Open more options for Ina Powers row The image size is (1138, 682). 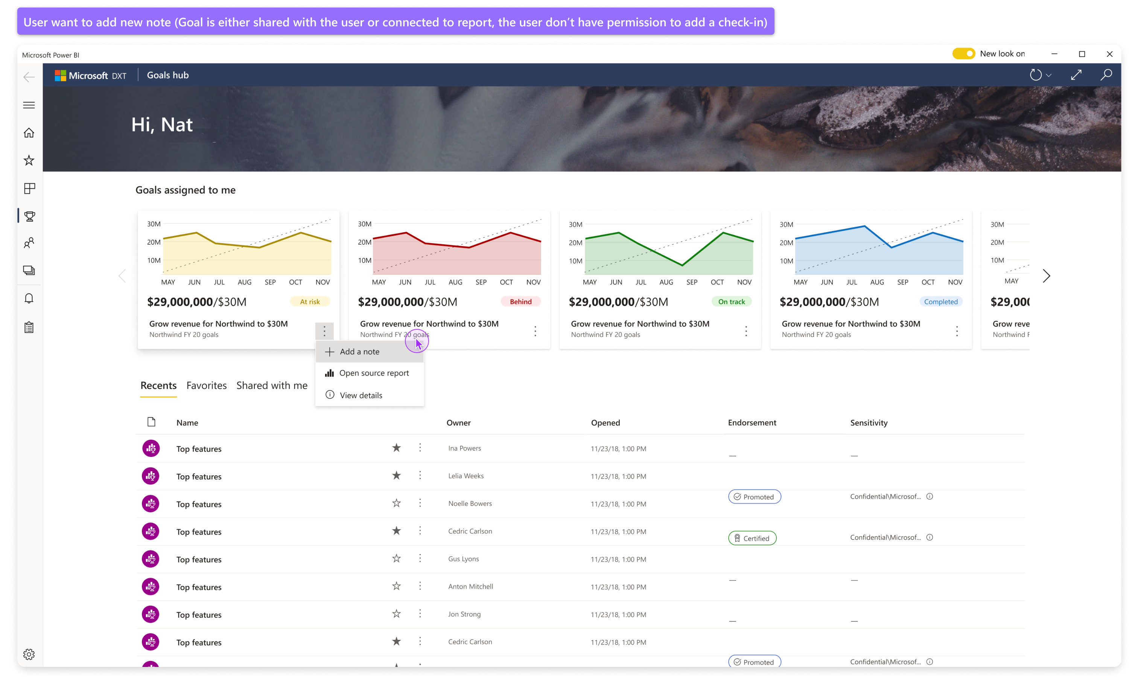pyautogui.click(x=420, y=448)
